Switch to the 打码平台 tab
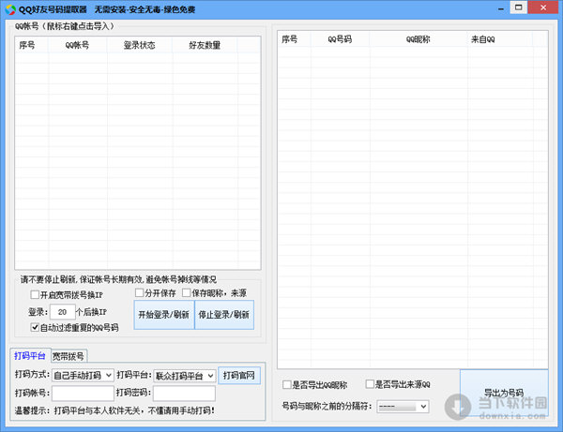 coord(30,356)
